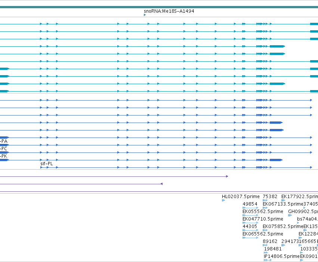Select the bs74a04 EST label
This screenshot has width=318, height=262.
pos(307,219)
